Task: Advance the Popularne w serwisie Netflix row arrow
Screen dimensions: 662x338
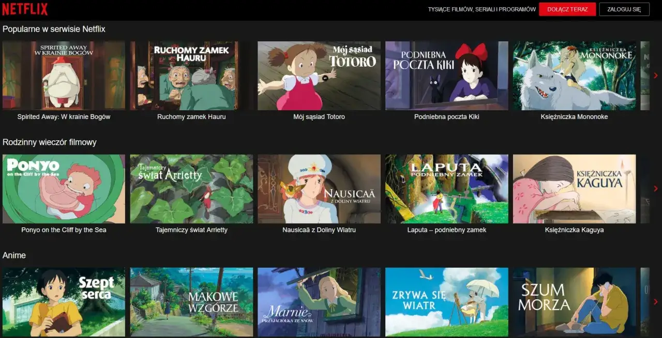Action: click(656, 76)
